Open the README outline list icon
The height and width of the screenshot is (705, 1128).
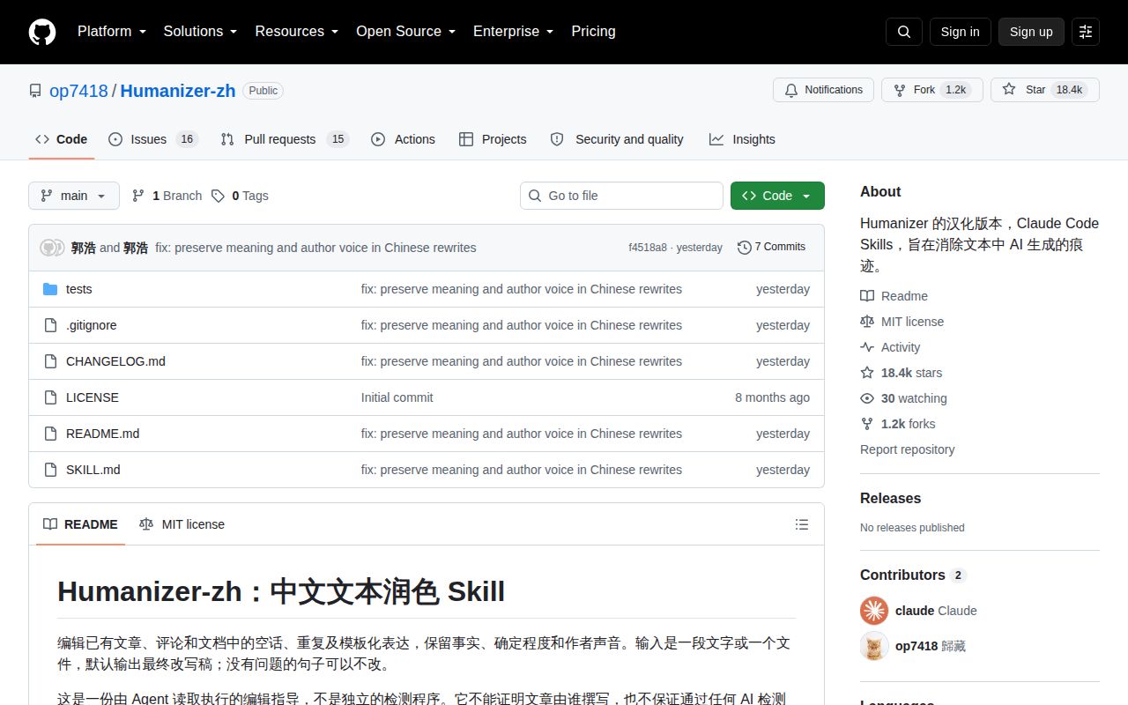click(x=802, y=524)
